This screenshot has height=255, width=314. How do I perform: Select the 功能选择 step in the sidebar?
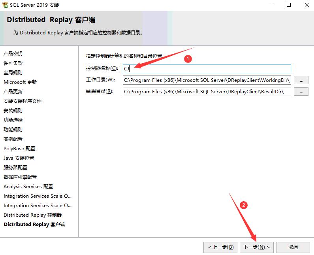13,120
